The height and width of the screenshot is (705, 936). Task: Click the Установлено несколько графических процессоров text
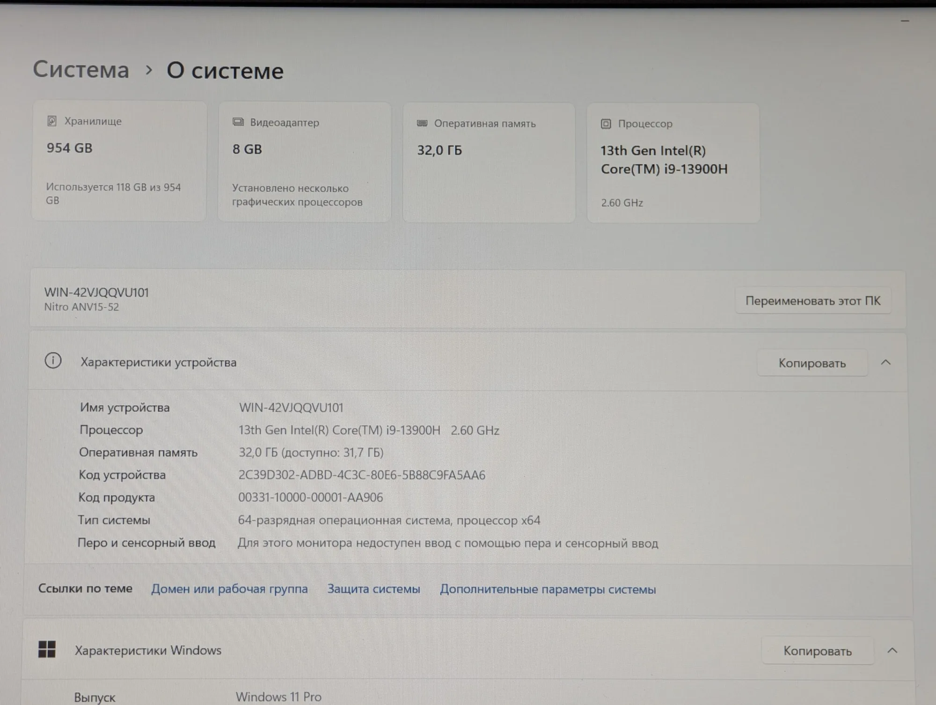click(297, 195)
